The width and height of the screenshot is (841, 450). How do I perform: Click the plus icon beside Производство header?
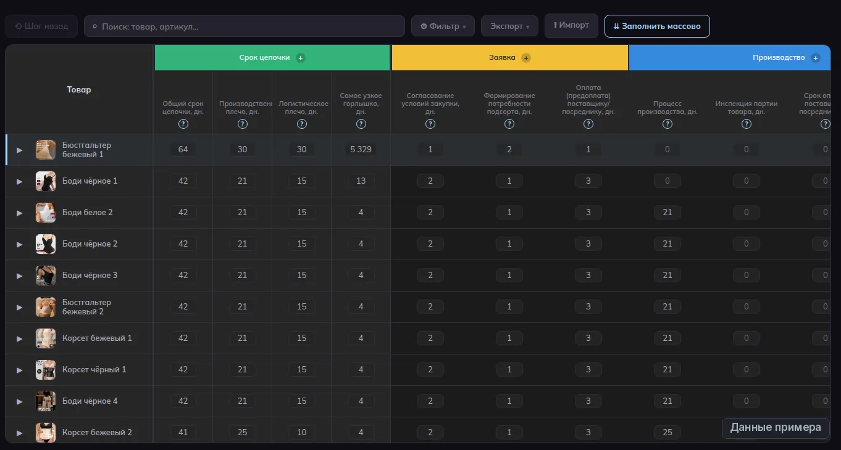pos(816,58)
